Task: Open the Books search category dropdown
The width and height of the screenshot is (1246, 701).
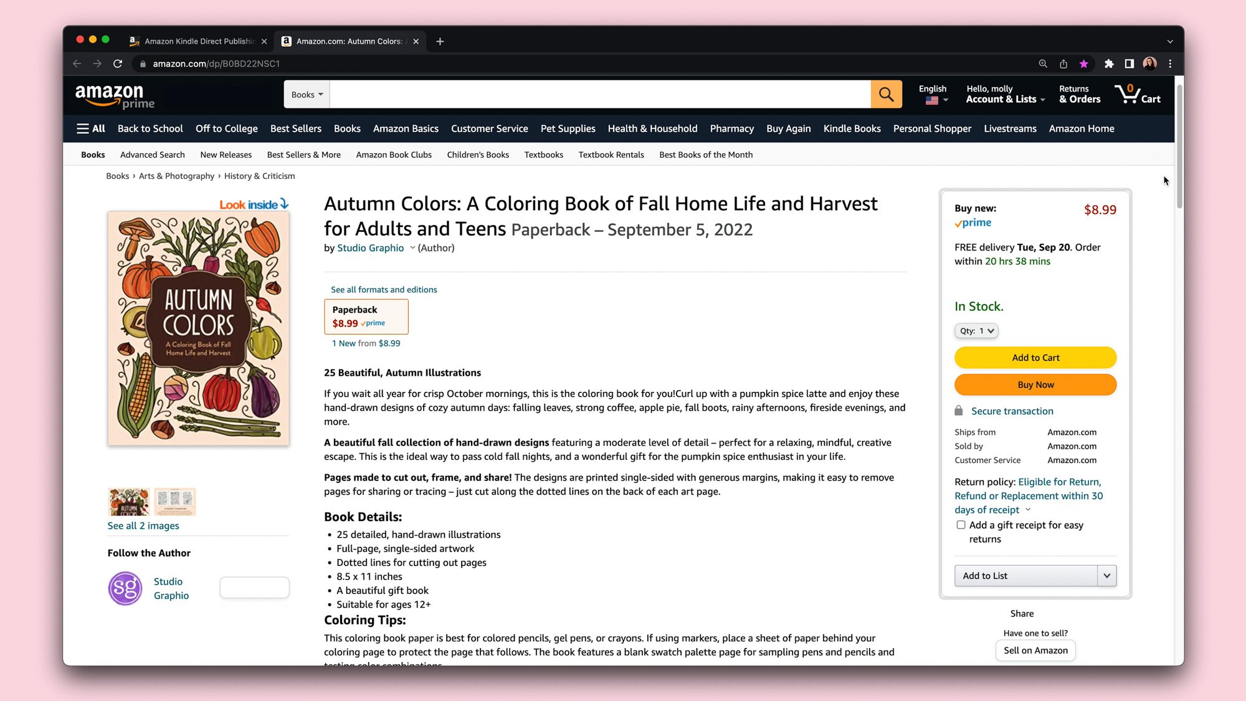Action: click(x=307, y=95)
